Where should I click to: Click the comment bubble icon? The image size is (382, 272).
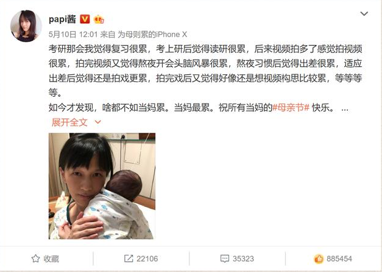tap(225, 259)
